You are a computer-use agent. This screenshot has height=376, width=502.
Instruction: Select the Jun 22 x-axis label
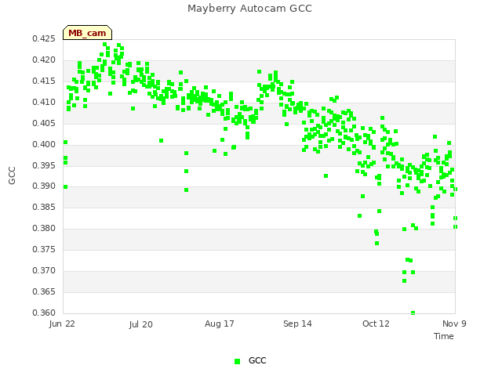click(62, 324)
